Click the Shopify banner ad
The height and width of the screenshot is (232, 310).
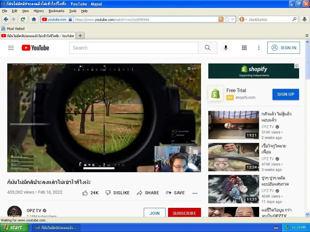coord(253,71)
